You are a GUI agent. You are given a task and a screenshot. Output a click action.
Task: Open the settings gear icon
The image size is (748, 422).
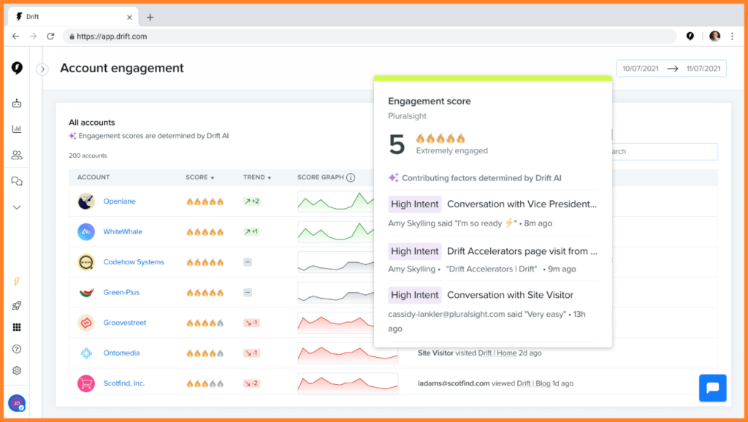(17, 370)
